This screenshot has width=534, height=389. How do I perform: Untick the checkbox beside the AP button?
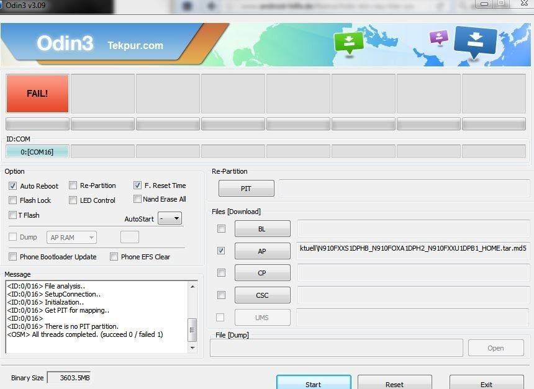221,251
